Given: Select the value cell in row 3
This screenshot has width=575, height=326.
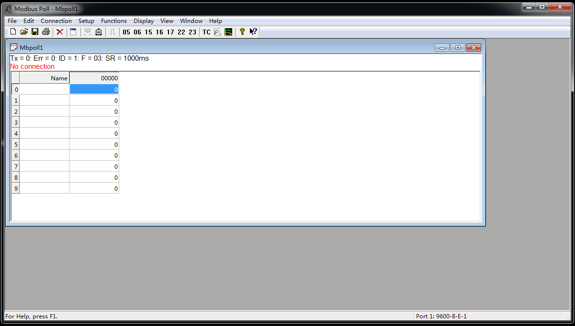Looking at the screenshot, I should coord(94,122).
